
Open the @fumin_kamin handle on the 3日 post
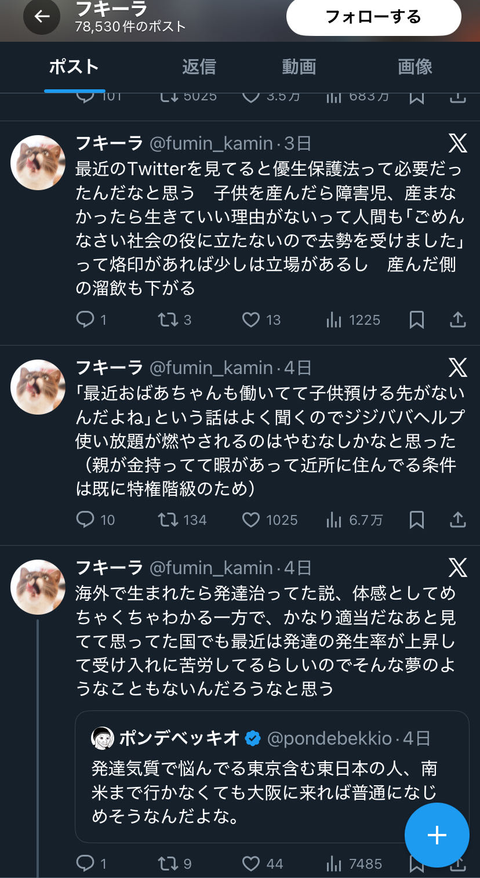pyautogui.click(x=211, y=143)
